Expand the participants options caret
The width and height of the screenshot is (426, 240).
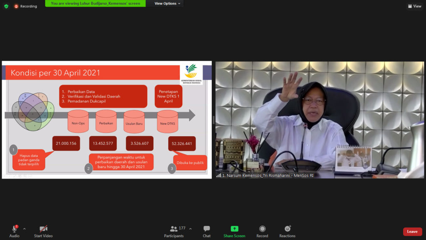191,229
